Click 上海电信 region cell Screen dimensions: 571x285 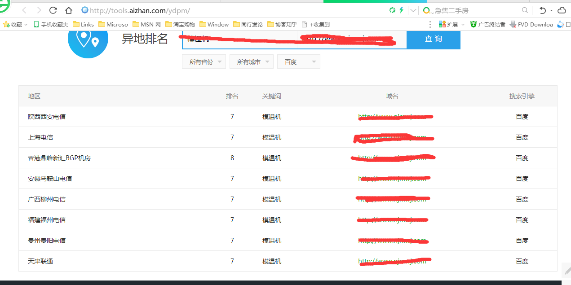[40, 137]
